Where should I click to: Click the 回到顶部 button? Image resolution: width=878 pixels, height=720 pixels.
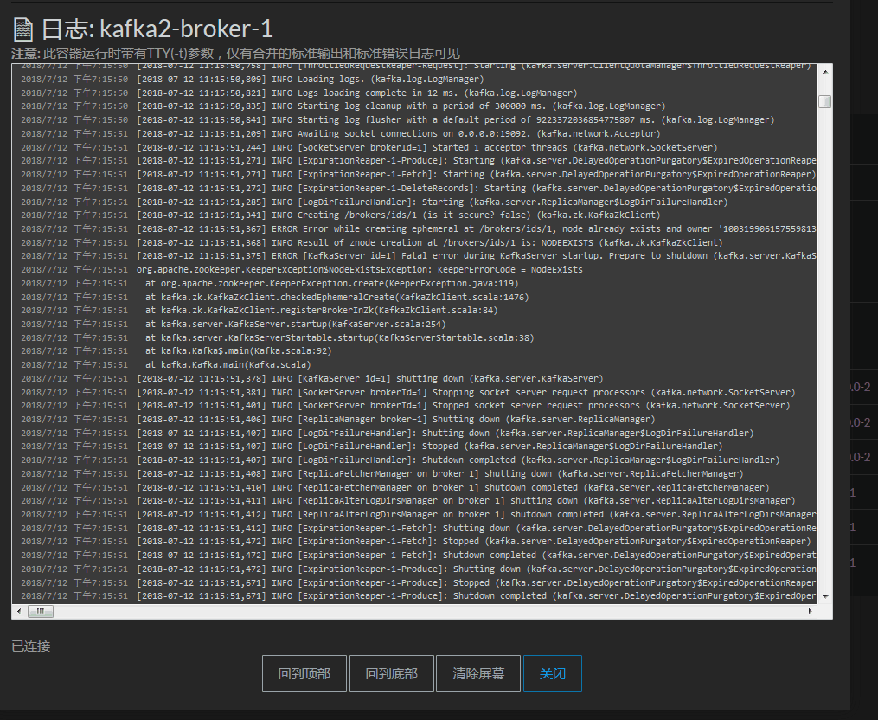tap(304, 673)
